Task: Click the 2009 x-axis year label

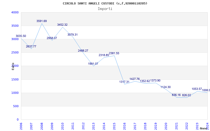Action: pyautogui.click(x=52, y=126)
